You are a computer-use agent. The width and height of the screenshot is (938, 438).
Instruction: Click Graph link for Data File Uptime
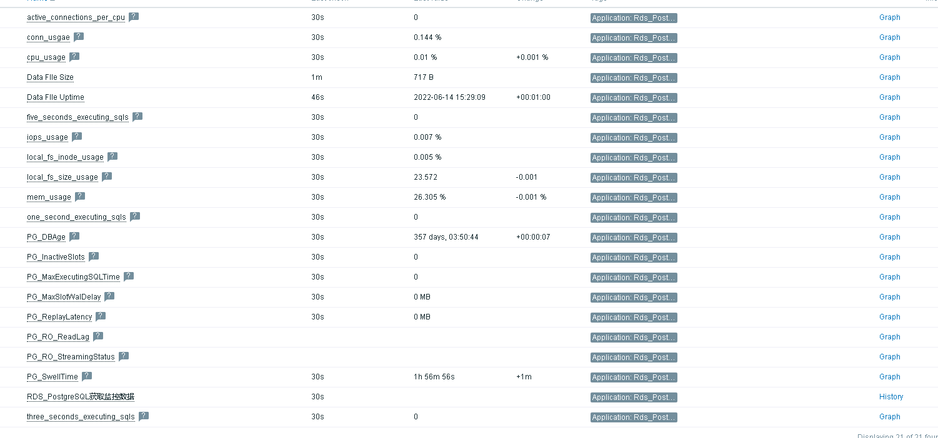coord(889,97)
